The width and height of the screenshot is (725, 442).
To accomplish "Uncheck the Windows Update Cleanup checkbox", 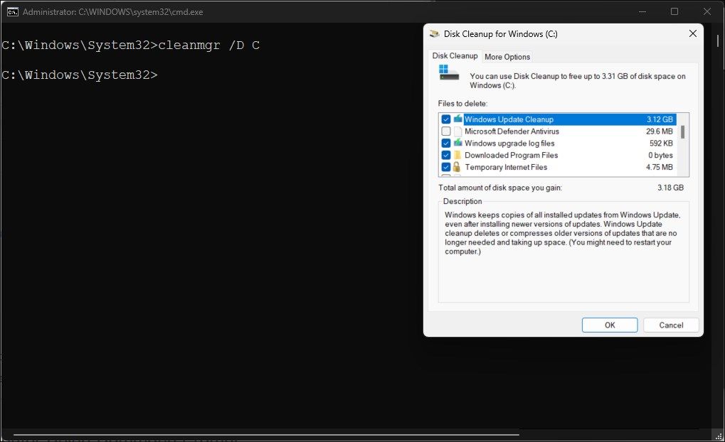I will [445, 119].
